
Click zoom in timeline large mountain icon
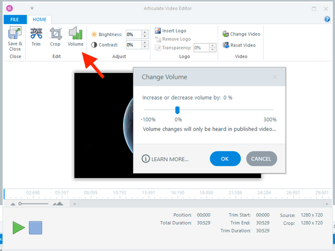[58, 204]
